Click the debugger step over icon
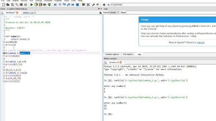 [60, 5]
